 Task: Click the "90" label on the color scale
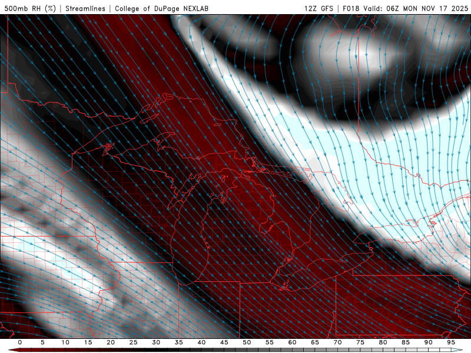click(x=429, y=342)
